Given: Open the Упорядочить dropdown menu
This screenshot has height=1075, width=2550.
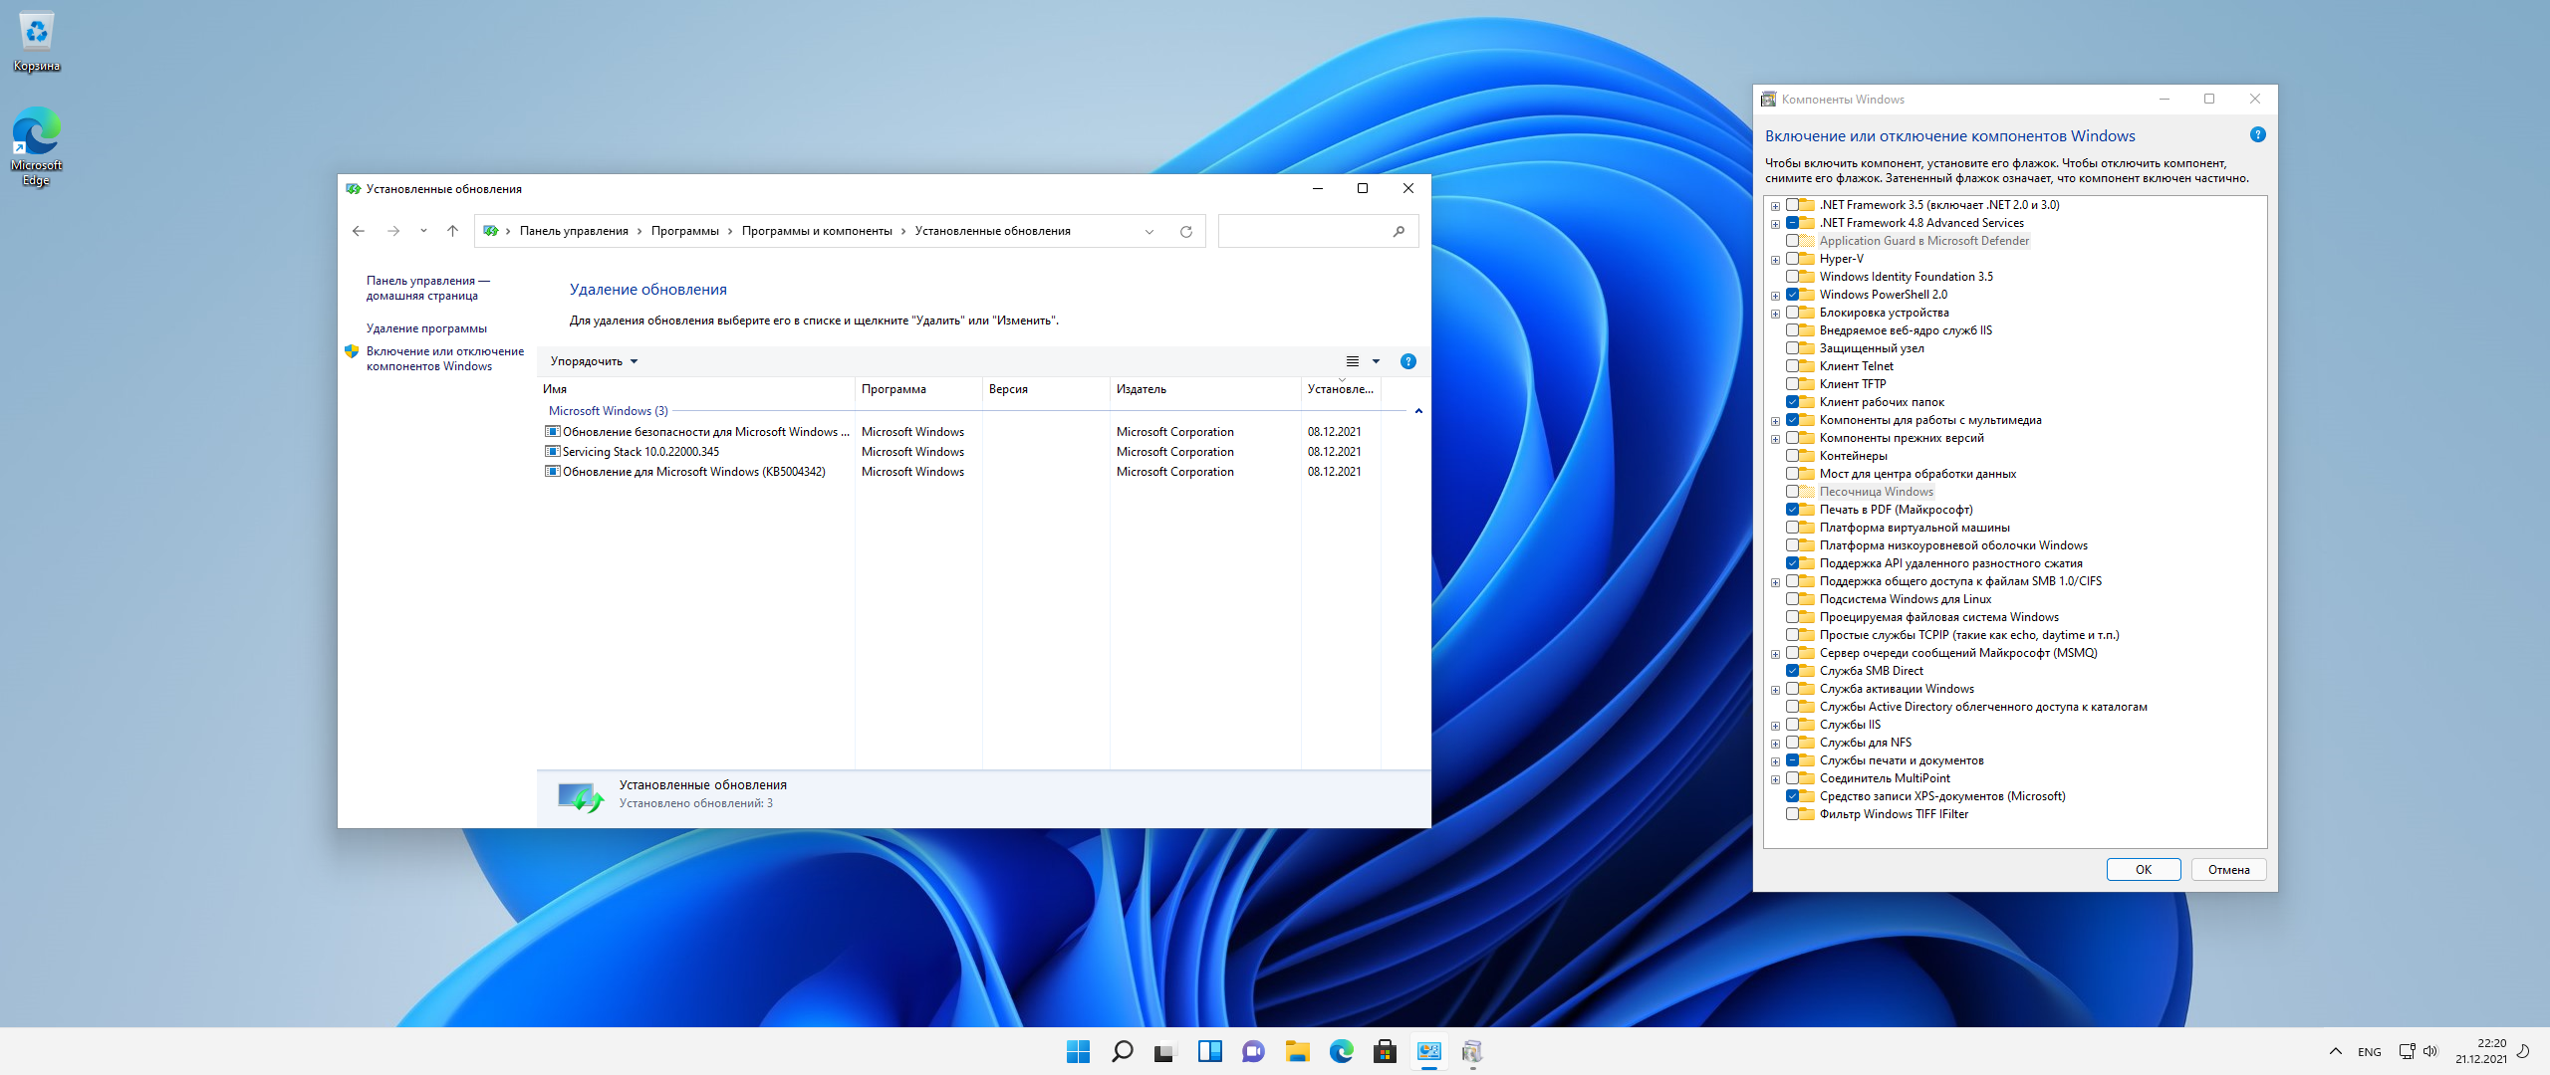Looking at the screenshot, I should [594, 361].
